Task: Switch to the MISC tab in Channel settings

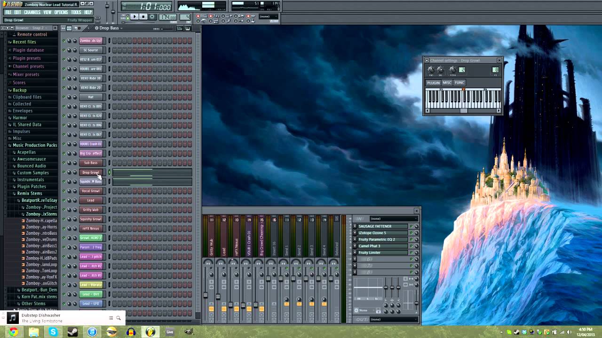Action: point(447,83)
